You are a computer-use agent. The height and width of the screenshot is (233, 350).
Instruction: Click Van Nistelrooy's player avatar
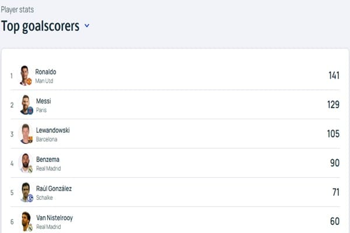(25, 221)
